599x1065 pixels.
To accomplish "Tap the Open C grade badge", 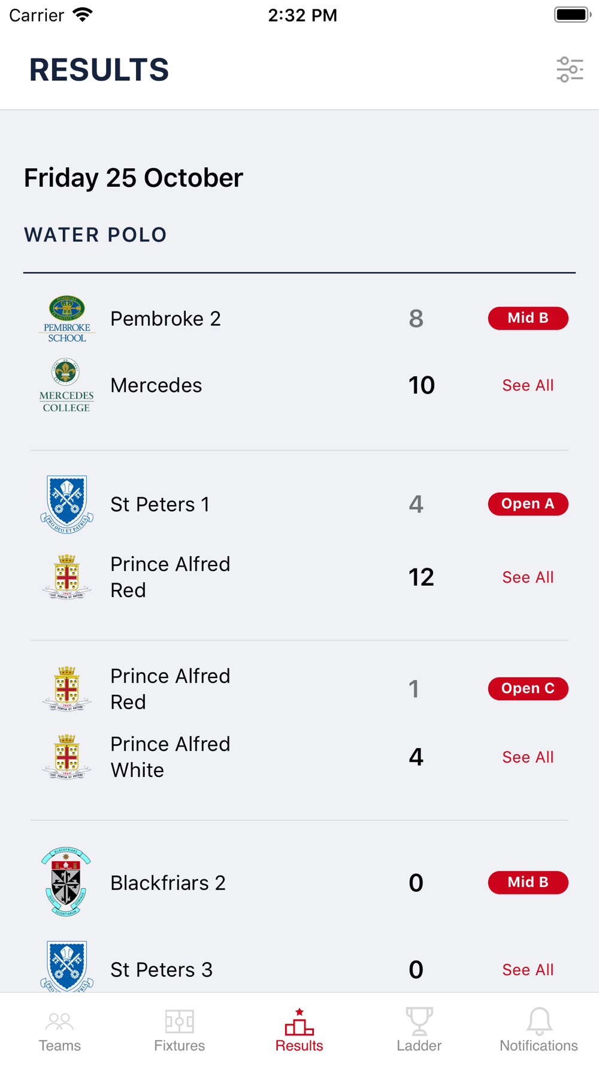I will tap(528, 688).
